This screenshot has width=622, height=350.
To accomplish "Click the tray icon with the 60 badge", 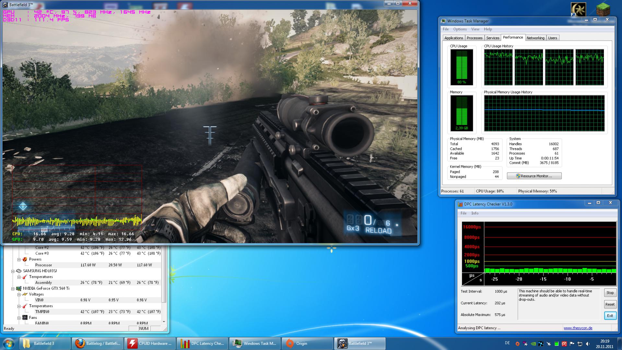I will (x=525, y=344).
